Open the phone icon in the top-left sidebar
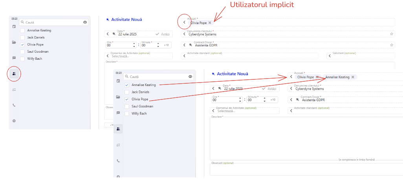Screen dimensions: 403x189 (14, 105)
